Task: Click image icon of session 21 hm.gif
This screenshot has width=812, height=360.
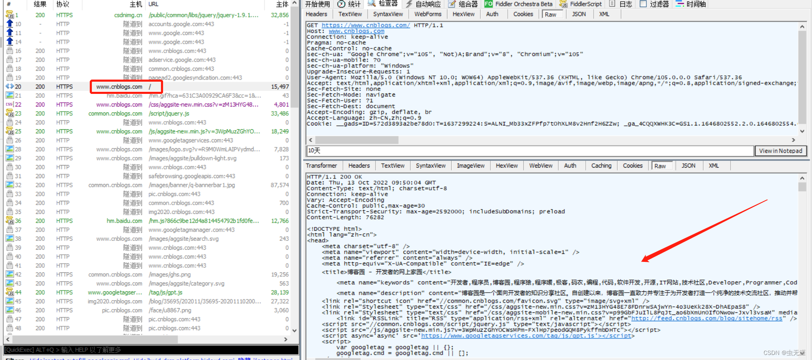Action: [10, 96]
